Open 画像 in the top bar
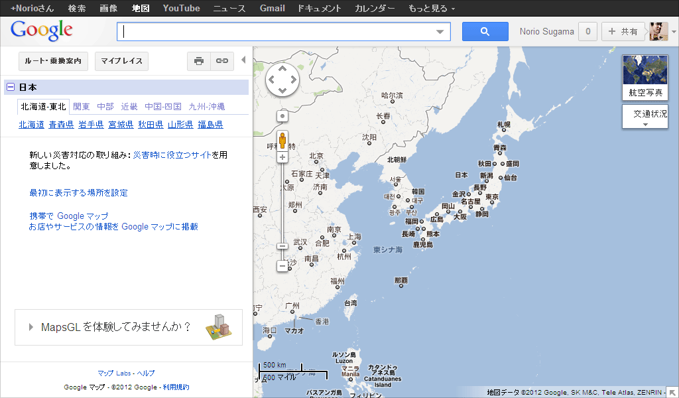Screen dimensions: 679x398 point(108,8)
